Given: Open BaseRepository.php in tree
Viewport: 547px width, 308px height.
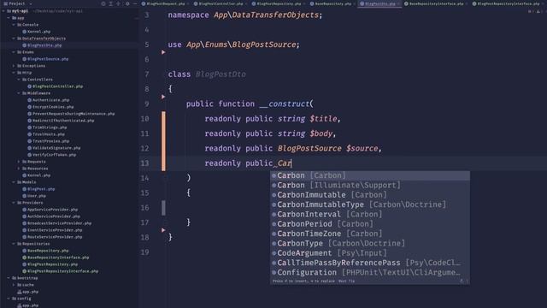Looking at the screenshot, I should (x=45, y=251).
